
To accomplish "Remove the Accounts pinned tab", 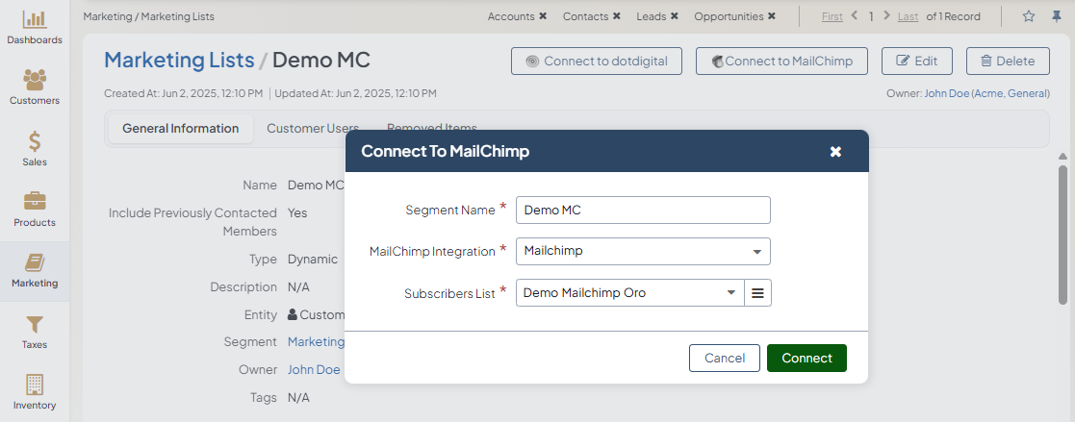I will click(x=543, y=16).
